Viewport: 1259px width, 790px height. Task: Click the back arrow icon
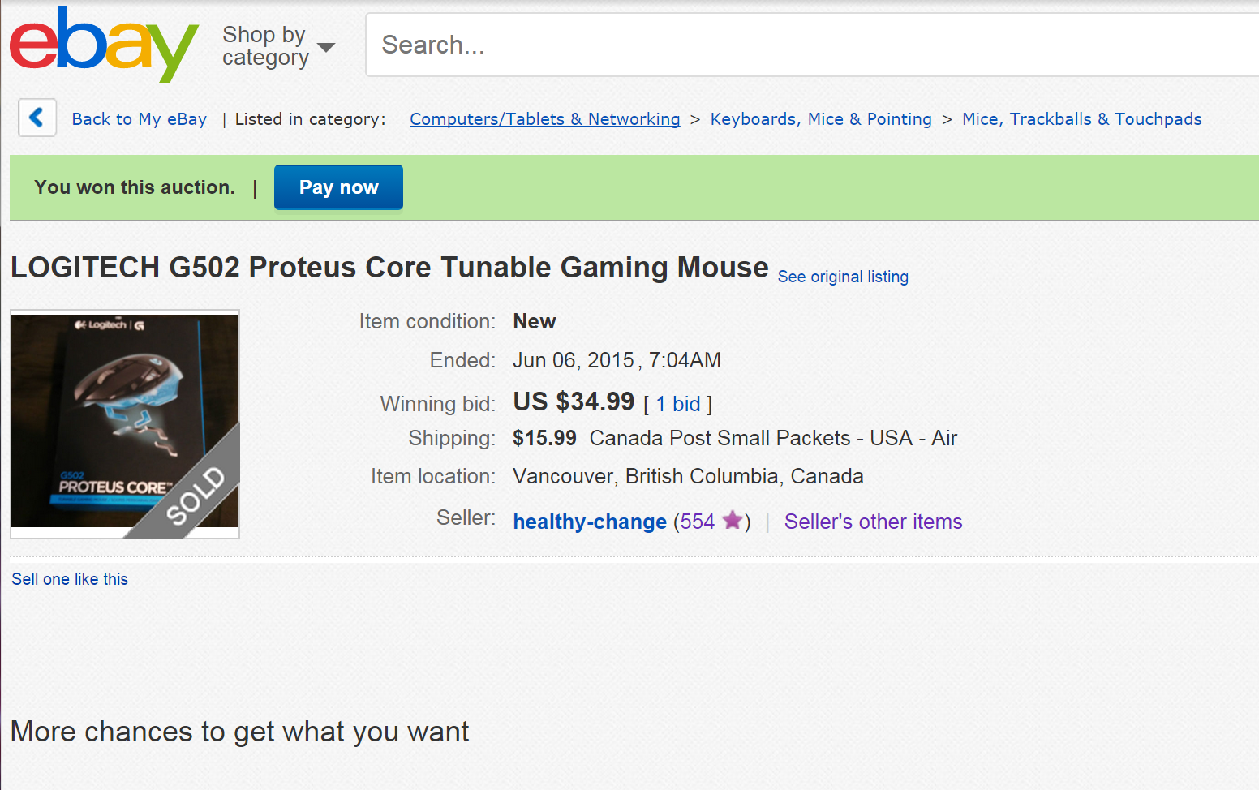click(37, 118)
